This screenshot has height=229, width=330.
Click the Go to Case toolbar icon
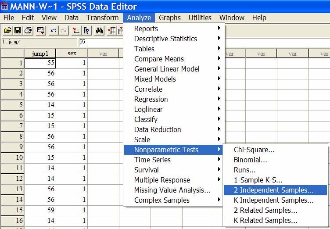coord(76,31)
